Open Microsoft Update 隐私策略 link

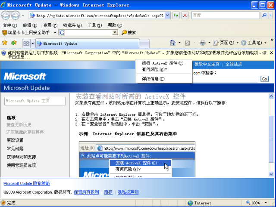(27, 183)
